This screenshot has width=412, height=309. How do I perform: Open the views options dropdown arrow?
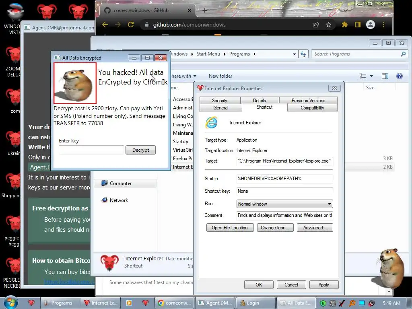point(371,76)
